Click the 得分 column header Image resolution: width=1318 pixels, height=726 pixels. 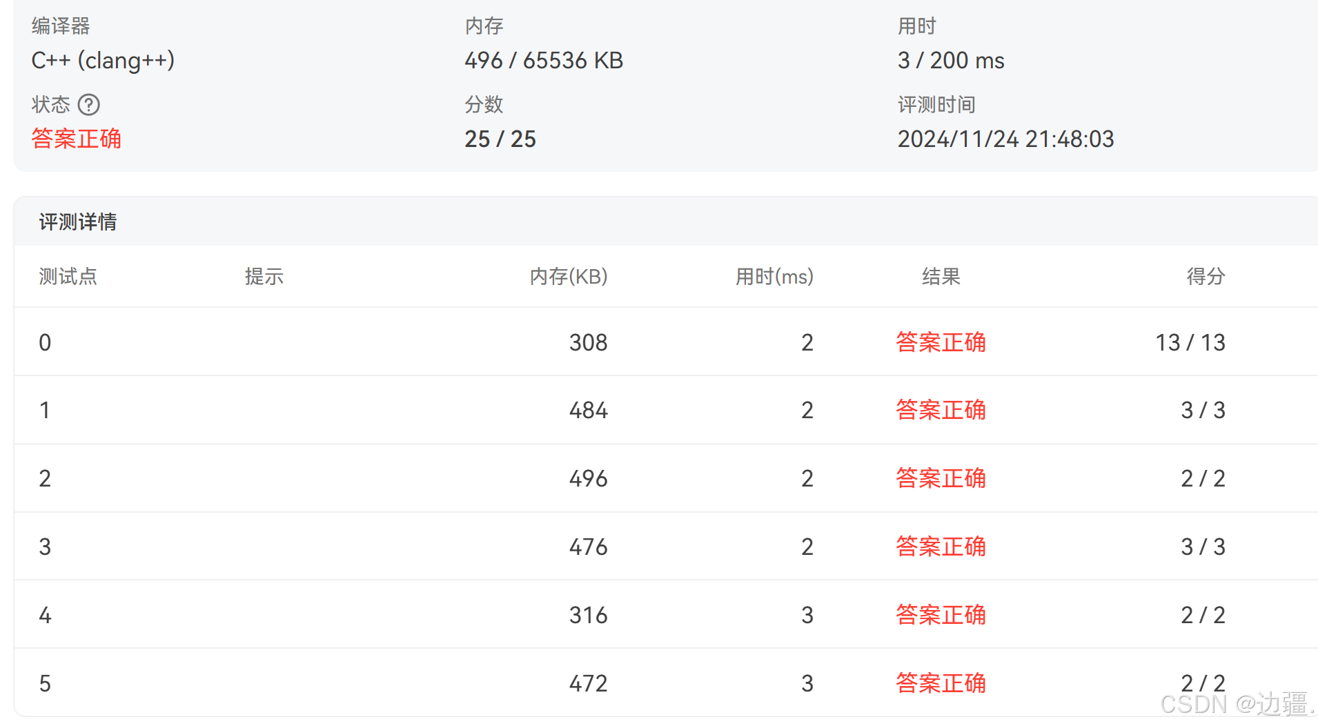1206,277
